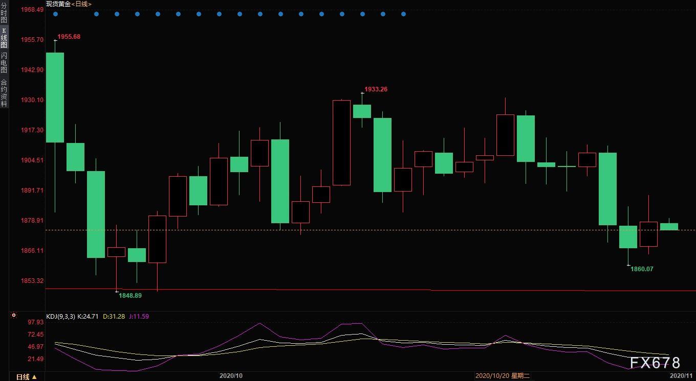The height and width of the screenshot is (381, 696).
Task: Click the cross marker at 1860.07 low
Action: click(628, 265)
